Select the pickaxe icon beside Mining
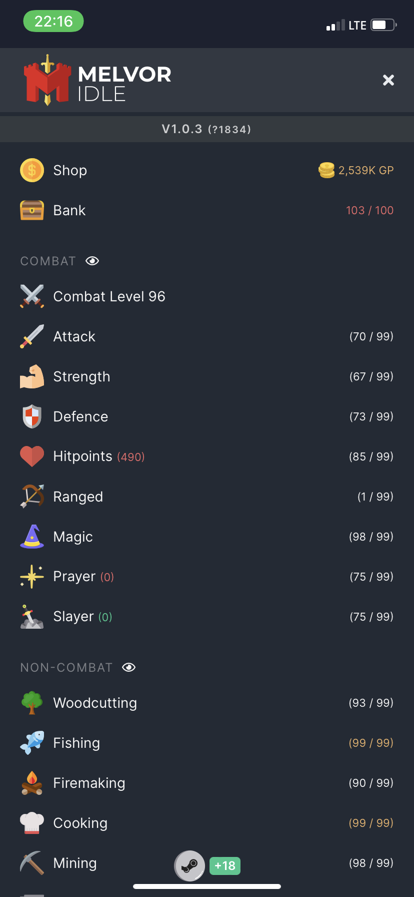This screenshot has height=897, width=414. click(x=31, y=862)
